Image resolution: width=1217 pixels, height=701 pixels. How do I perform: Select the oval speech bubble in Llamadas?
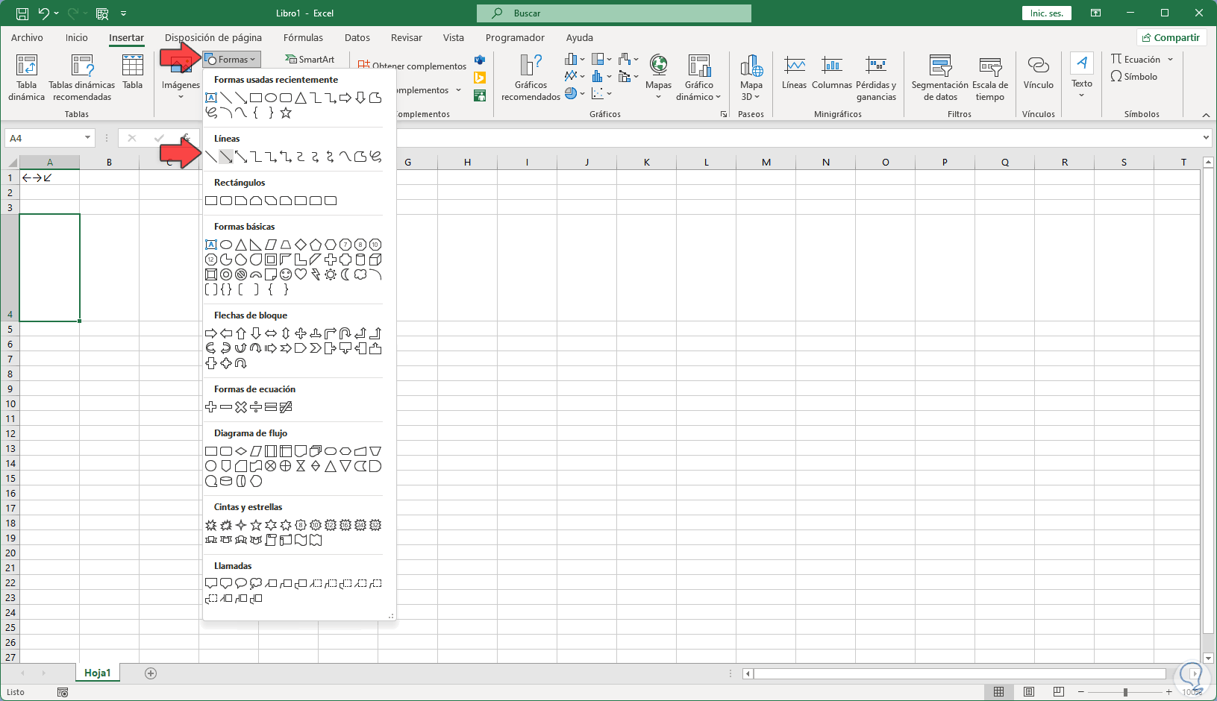pos(241,584)
